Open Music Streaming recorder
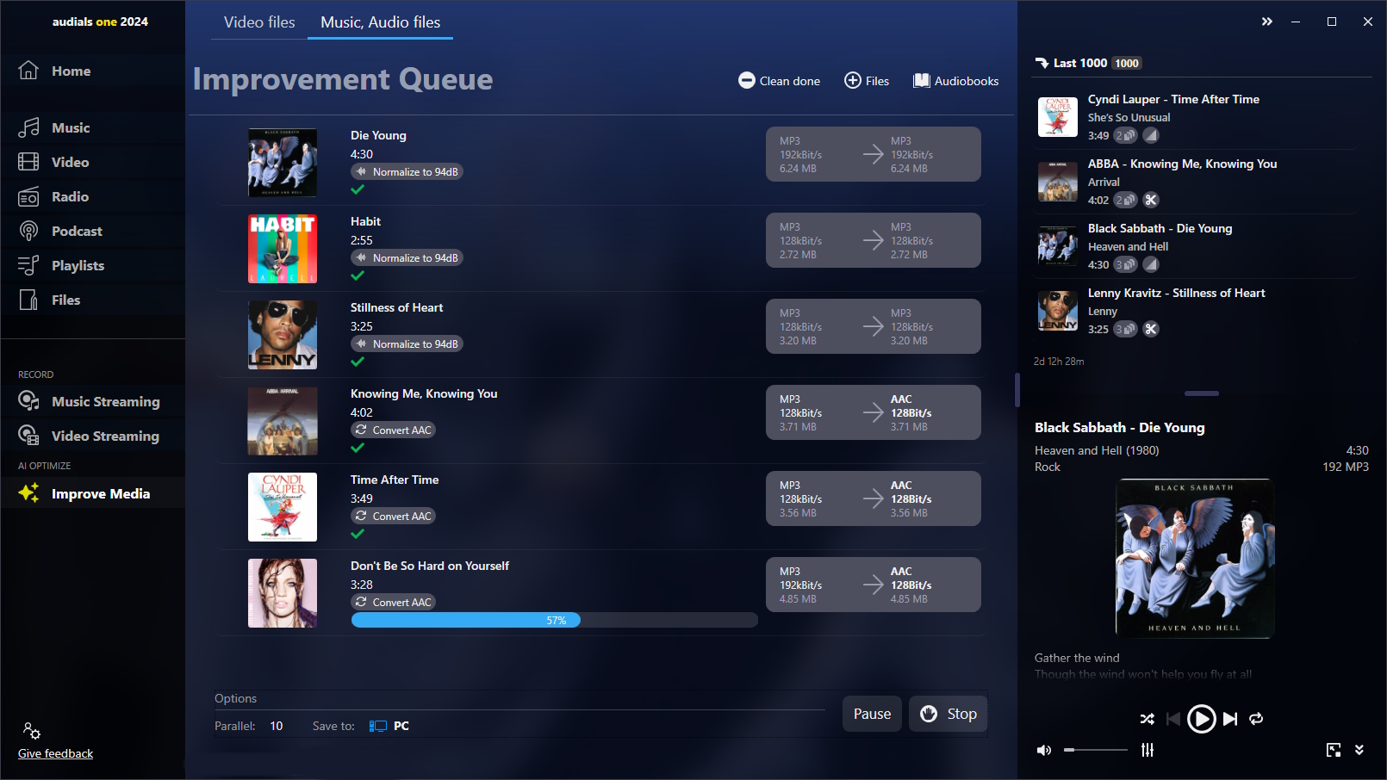Viewport: 1387px width, 780px height. [x=92, y=401]
